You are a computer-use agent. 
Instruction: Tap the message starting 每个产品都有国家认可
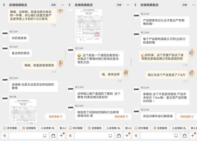(x=165, y=41)
